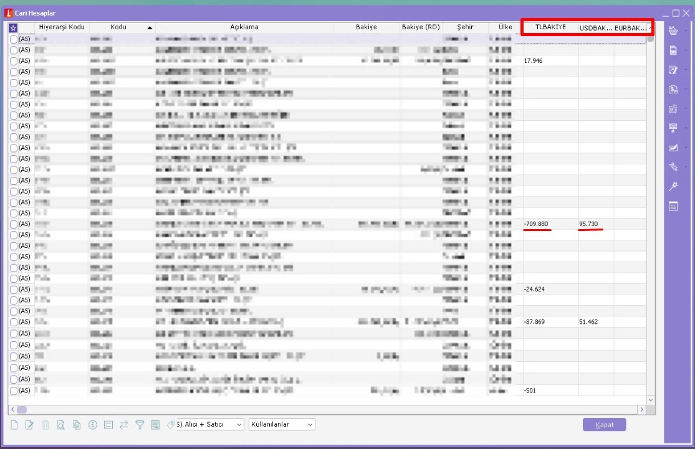
Task: Click the copy record icon
Action: (x=77, y=425)
